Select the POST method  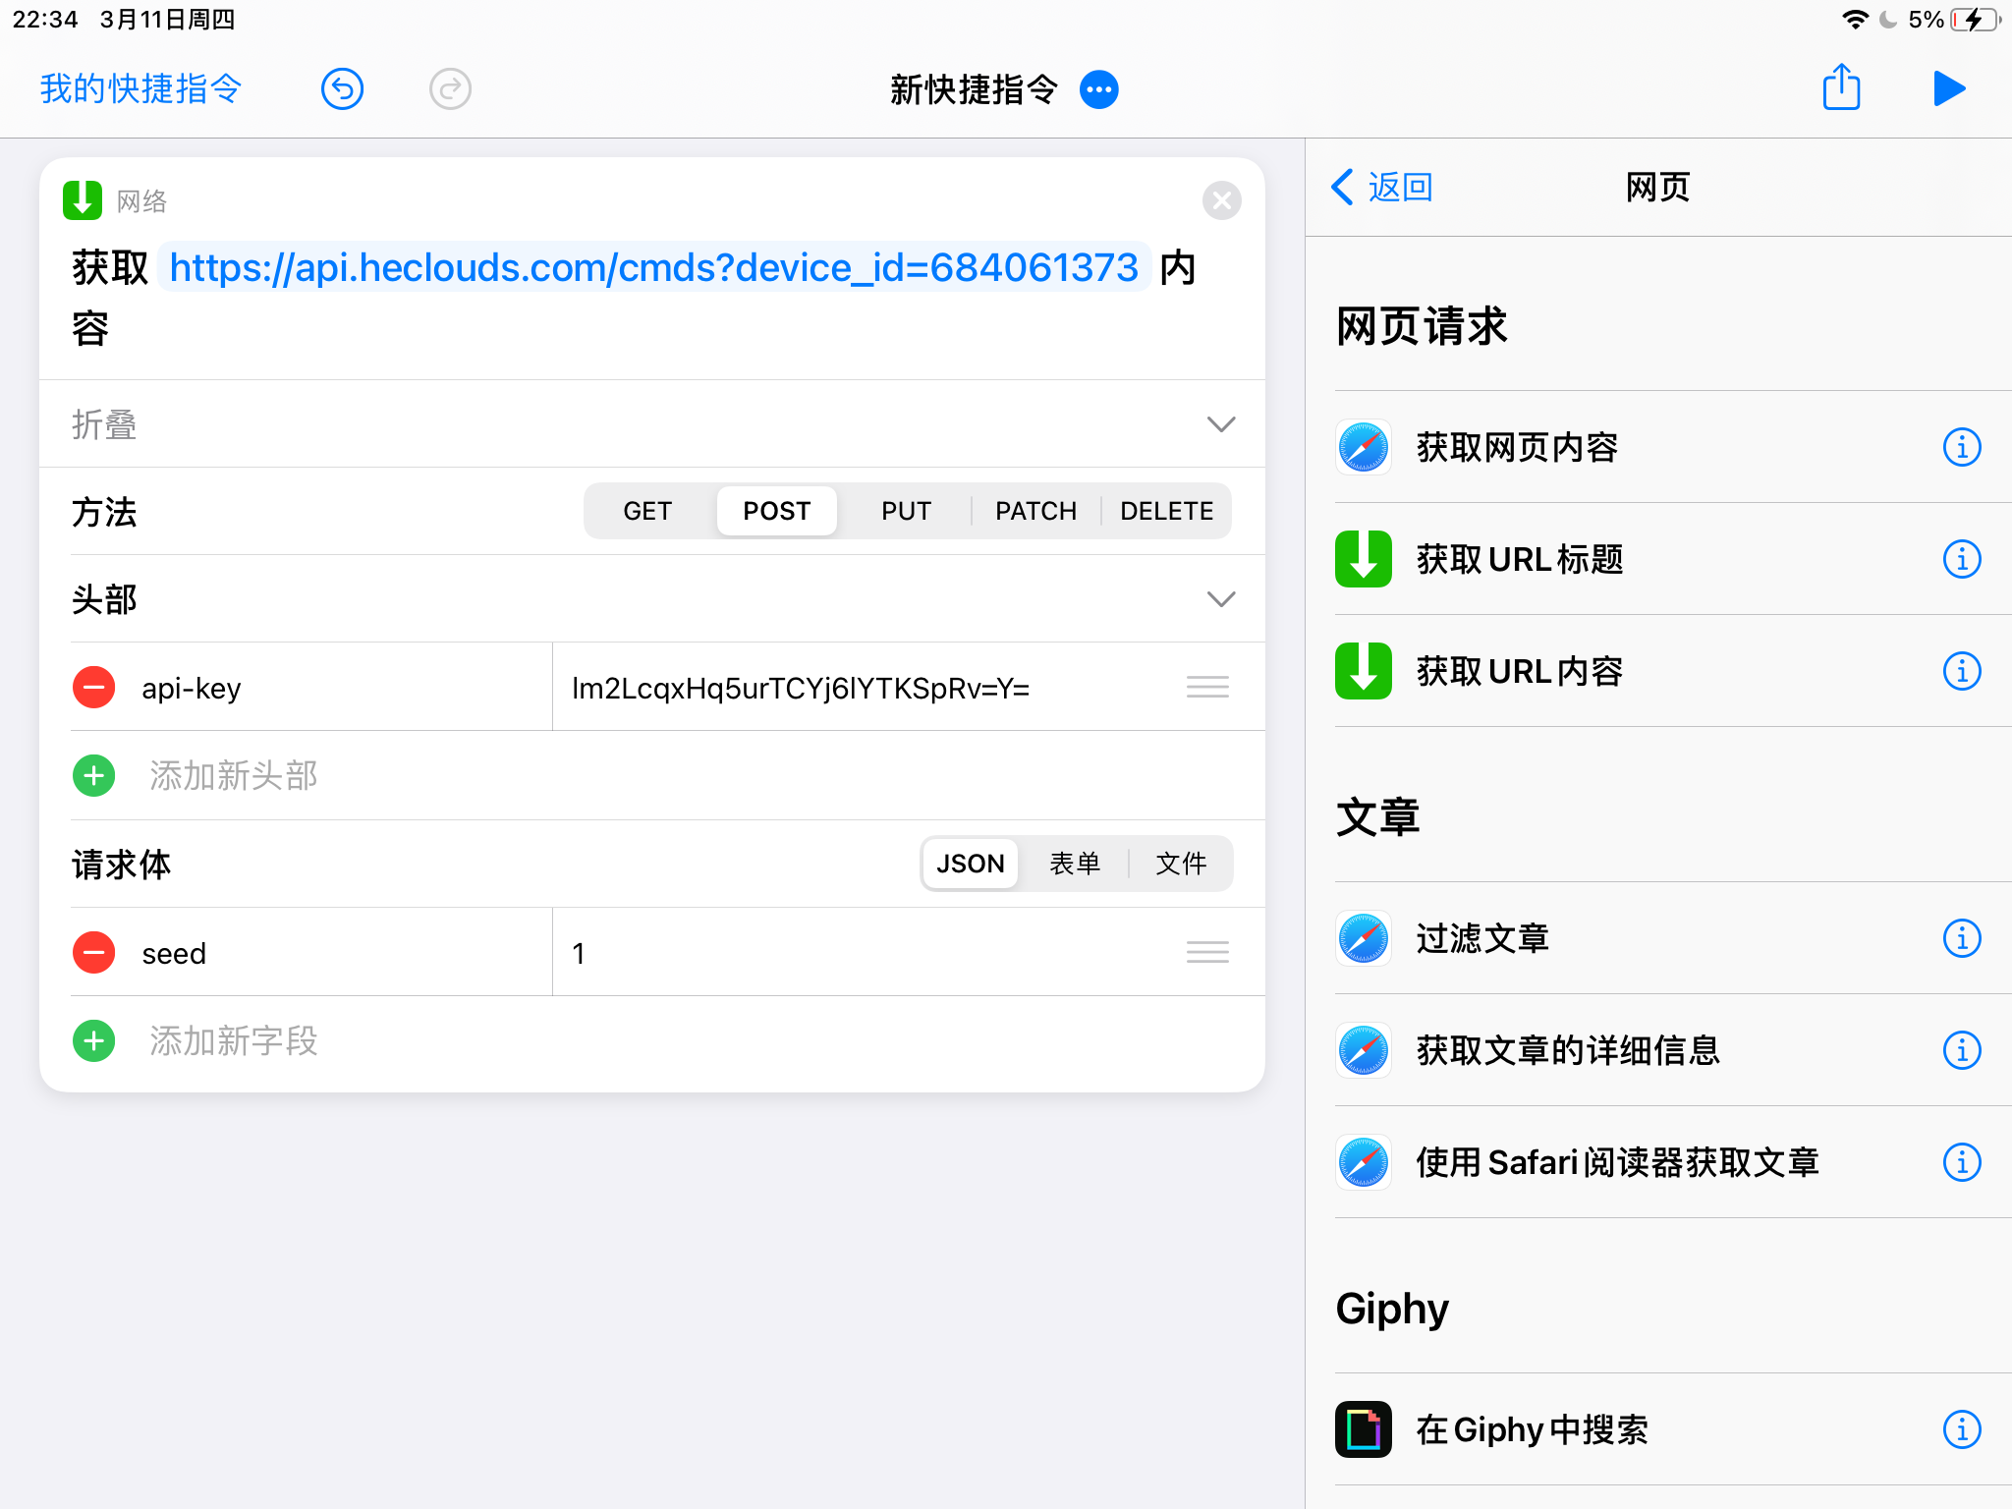tap(777, 511)
